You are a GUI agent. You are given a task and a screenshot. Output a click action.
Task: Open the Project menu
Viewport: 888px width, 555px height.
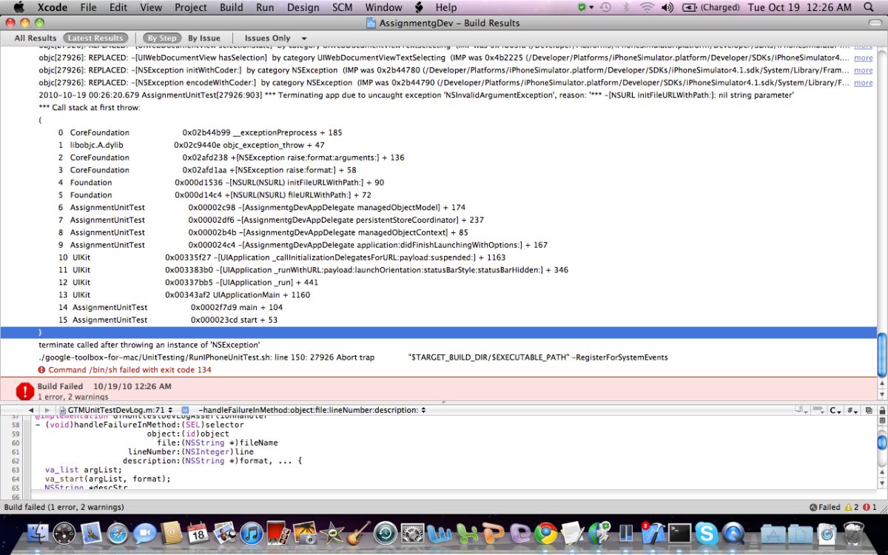[x=191, y=7]
